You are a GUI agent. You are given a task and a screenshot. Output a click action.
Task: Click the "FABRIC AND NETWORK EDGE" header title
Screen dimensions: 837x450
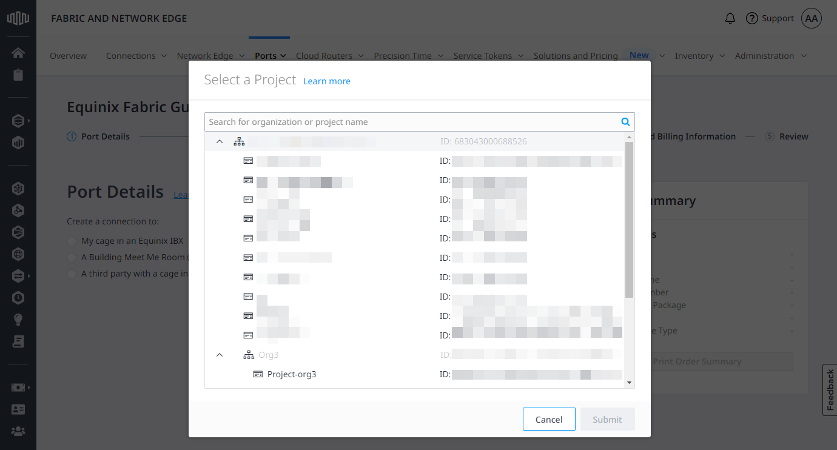pos(119,18)
